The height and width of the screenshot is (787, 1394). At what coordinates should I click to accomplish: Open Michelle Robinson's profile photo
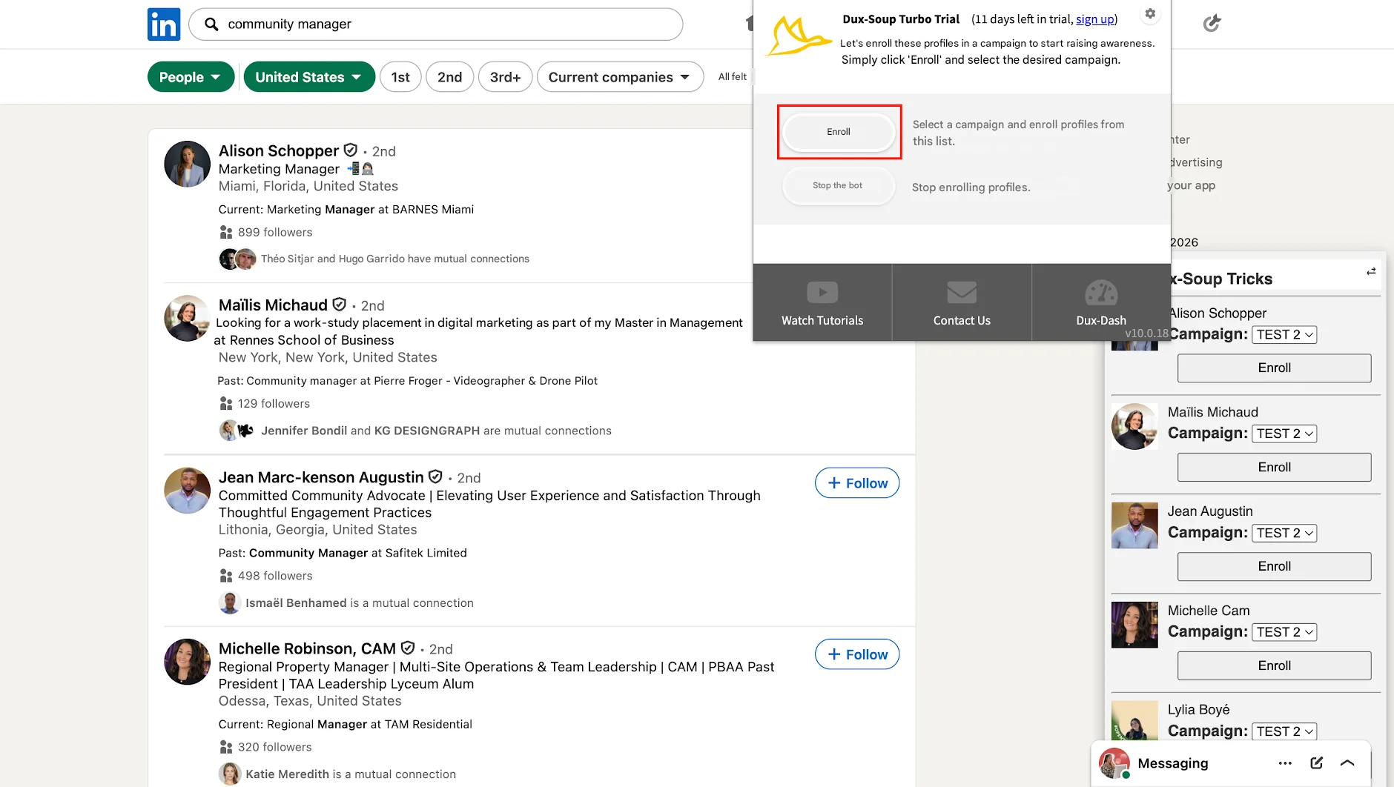(x=187, y=662)
